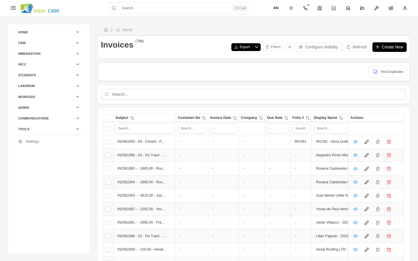Expand the TOOLS sidebar section
The height and width of the screenshot is (261, 418).
[x=48, y=129]
